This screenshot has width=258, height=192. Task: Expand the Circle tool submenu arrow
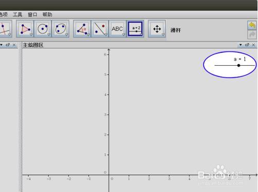coord(49,35)
